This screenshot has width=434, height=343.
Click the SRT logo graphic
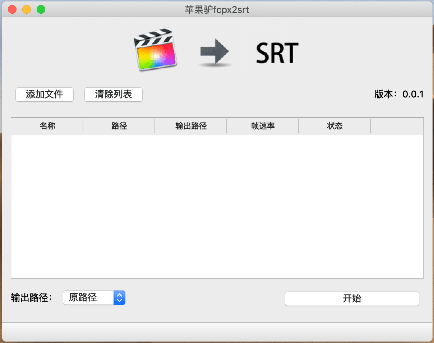[x=277, y=54]
